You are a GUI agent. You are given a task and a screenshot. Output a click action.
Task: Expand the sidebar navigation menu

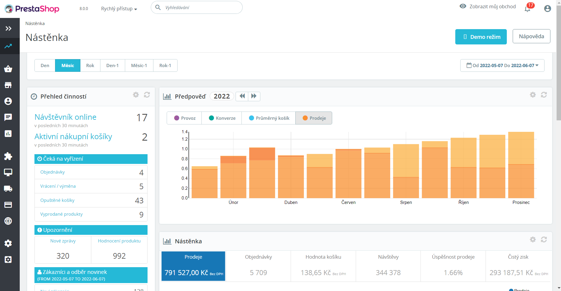click(x=8, y=29)
